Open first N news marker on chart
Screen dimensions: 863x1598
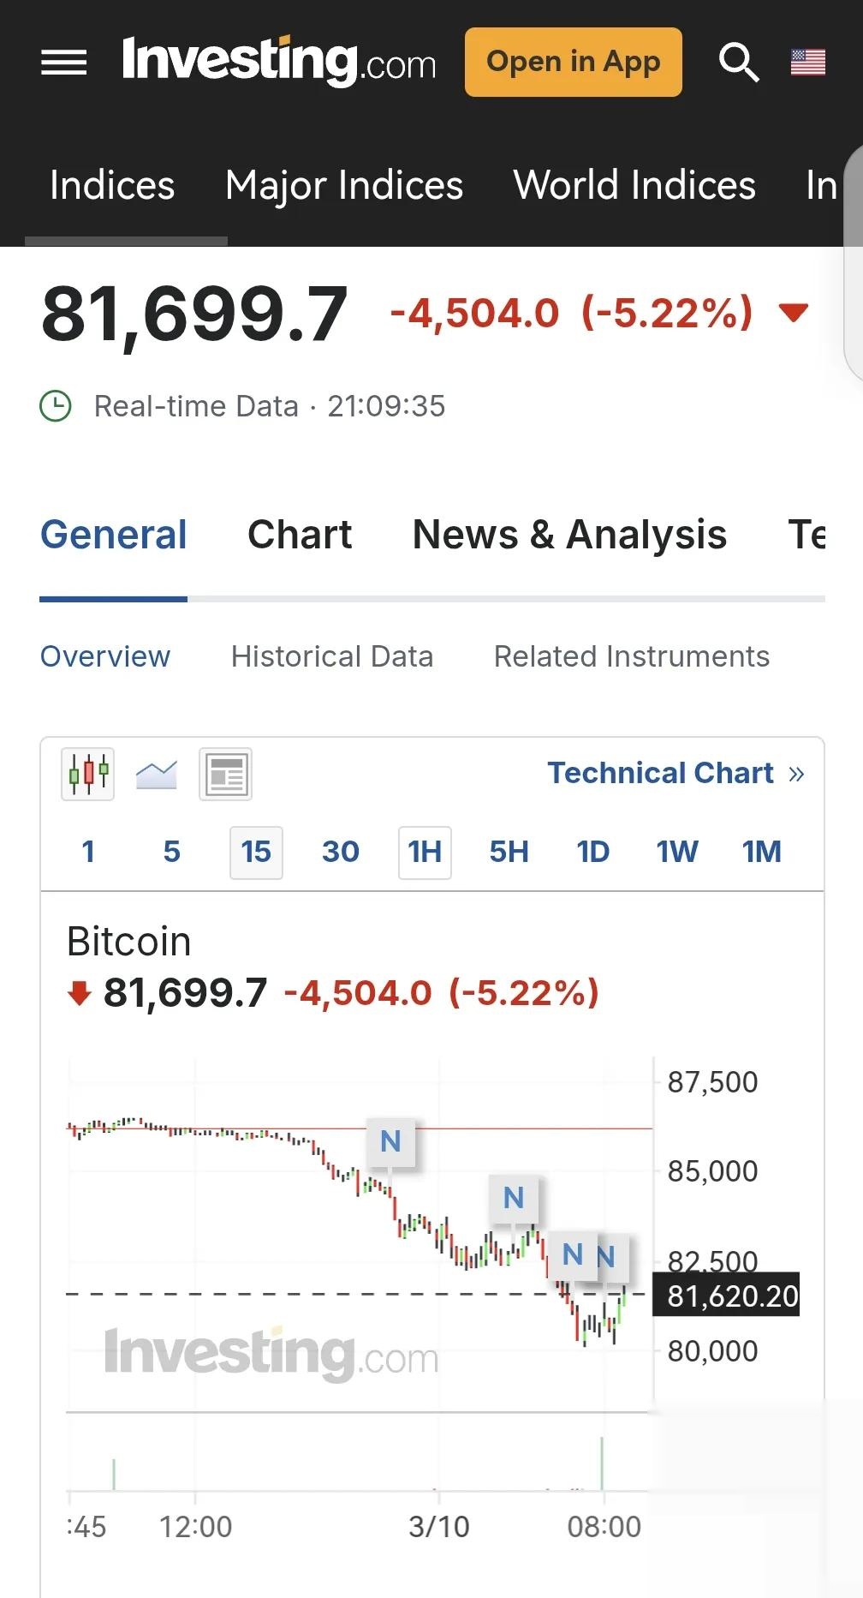pyautogui.click(x=390, y=1141)
